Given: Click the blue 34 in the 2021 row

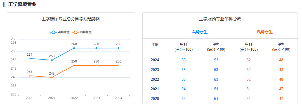Looking at the screenshot, I should [x=184, y=89].
